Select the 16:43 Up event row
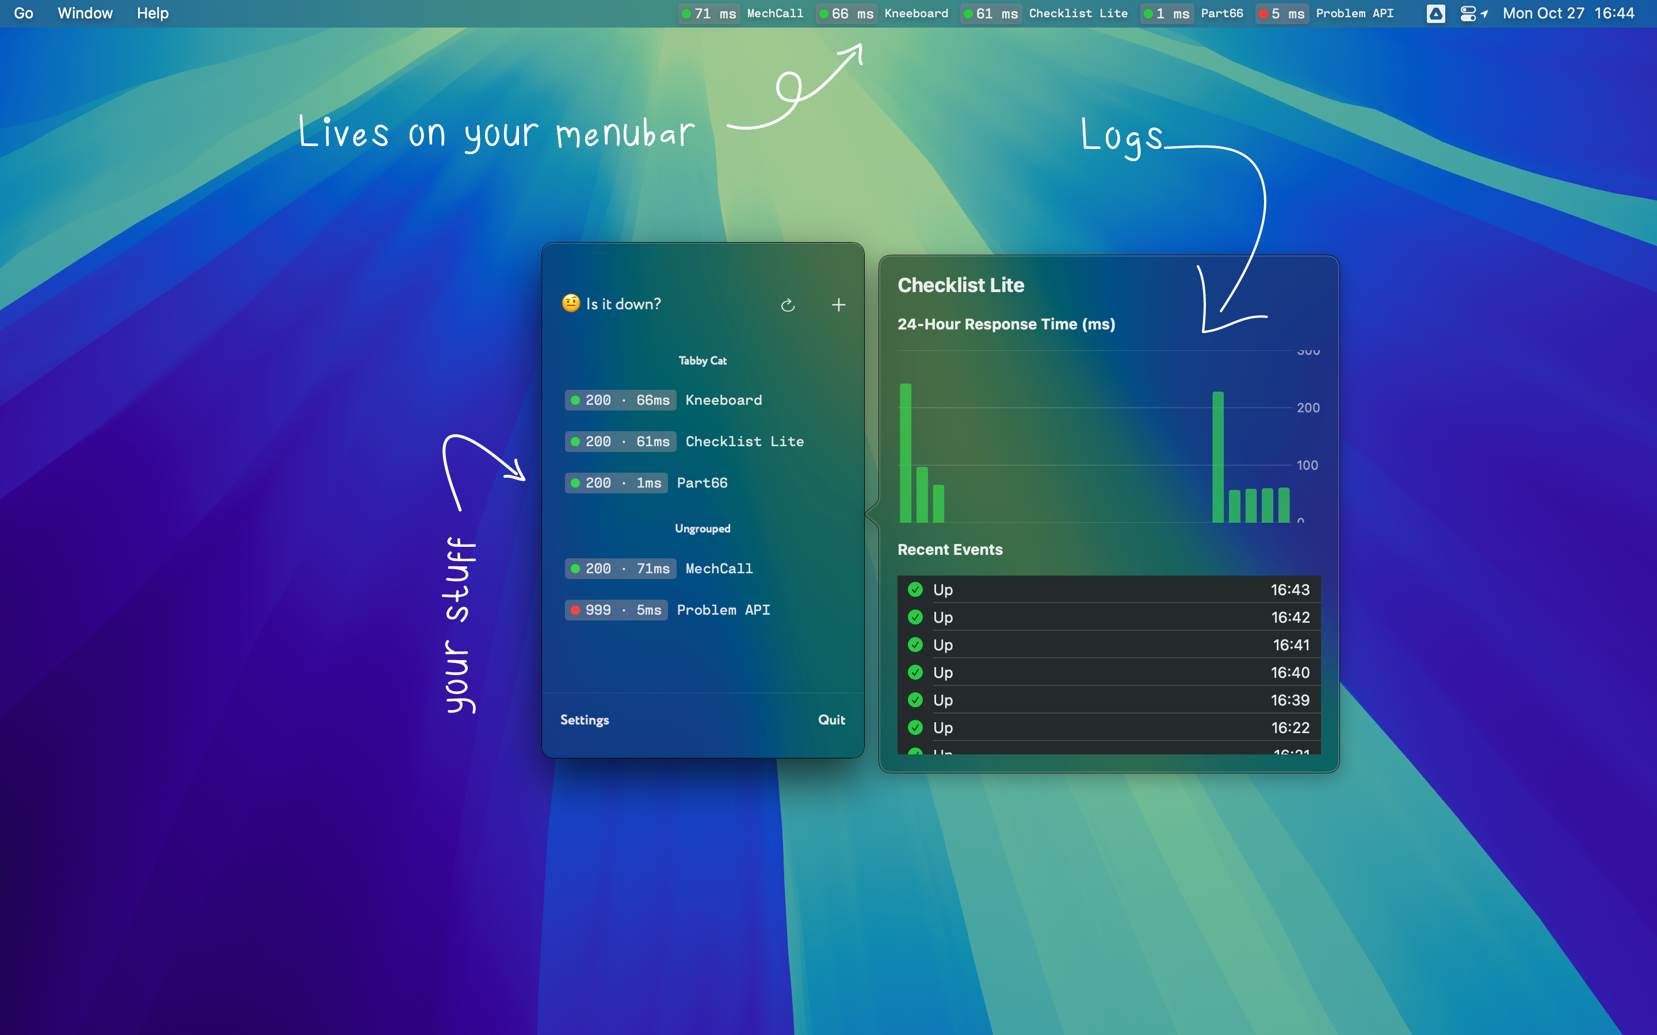Viewport: 1657px width, 1035px height. point(1108,589)
